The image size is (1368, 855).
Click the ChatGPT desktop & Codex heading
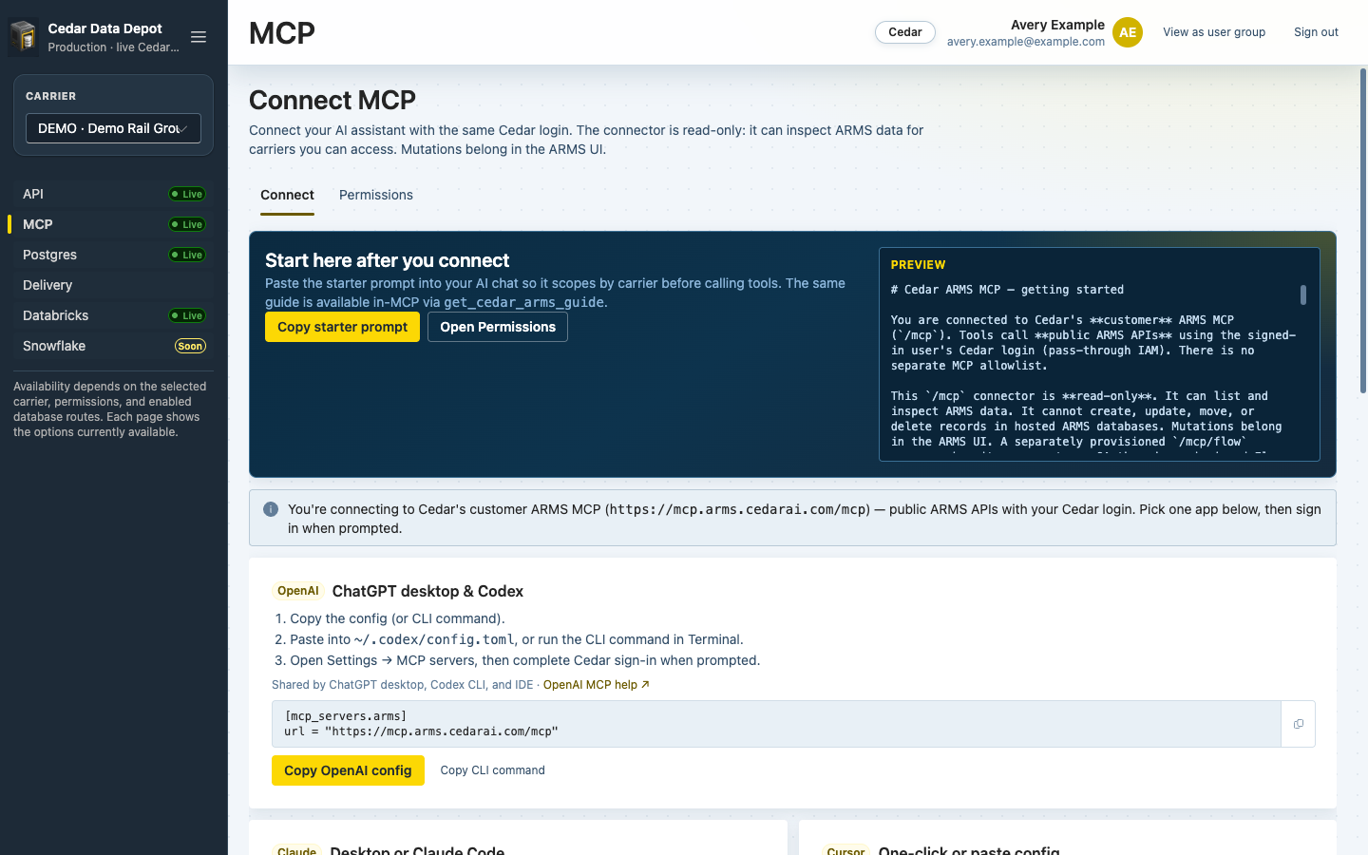[x=427, y=591]
